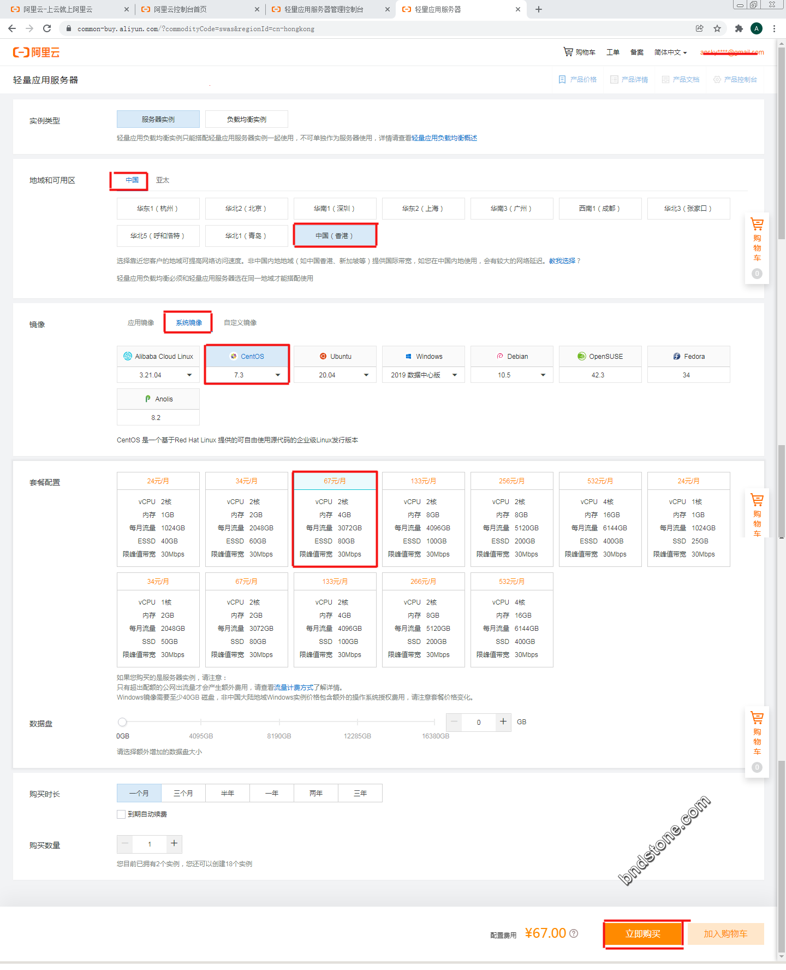The width and height of the screenshot is (786, 970).
Task: Switch to the 自定义镜像 tab
Action: coord(240,323)
